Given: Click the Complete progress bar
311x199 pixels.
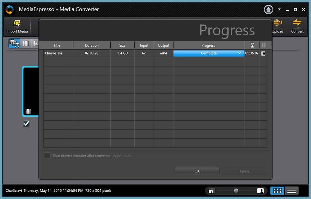Looking at the screenshot, I should [209, 53].
